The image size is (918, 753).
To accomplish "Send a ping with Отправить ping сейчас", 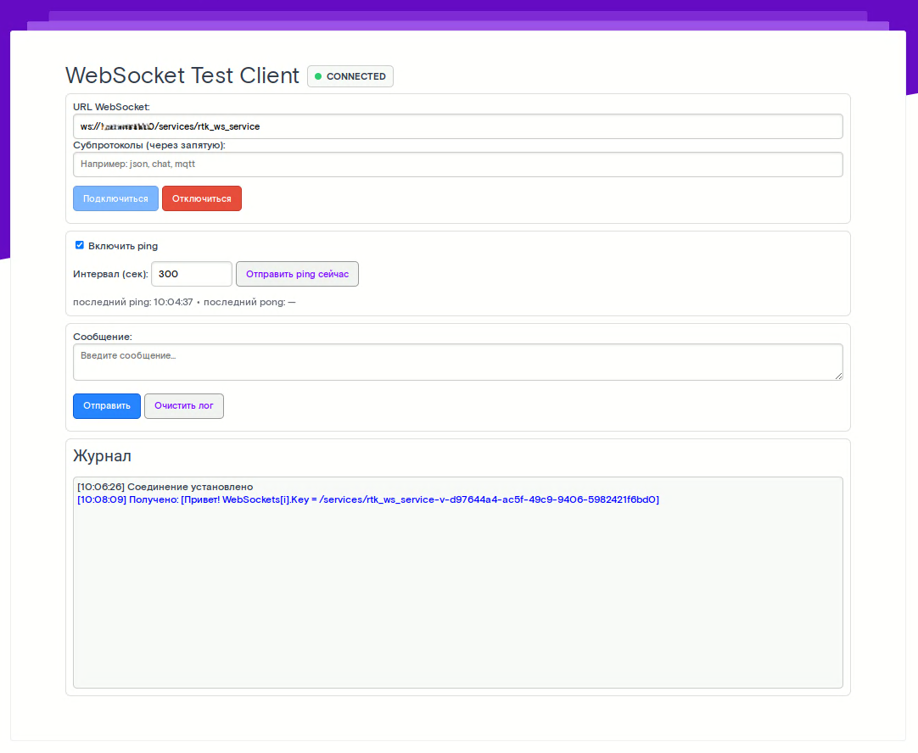I will pos(297,274).
